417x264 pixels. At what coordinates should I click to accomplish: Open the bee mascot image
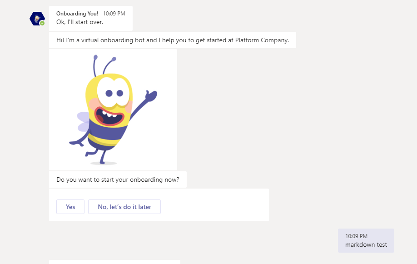click(x=113, y=110)
